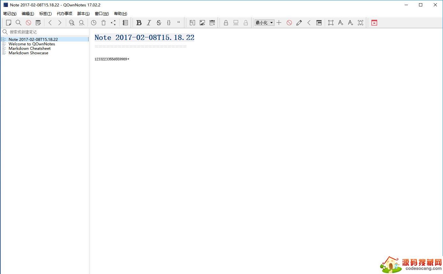Reset note text size icon
The height and width of the screenshot is (274, 443).
tap(361, 23)
